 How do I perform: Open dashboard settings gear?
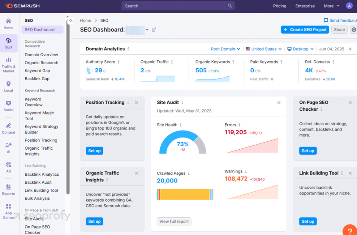(354, 30)
